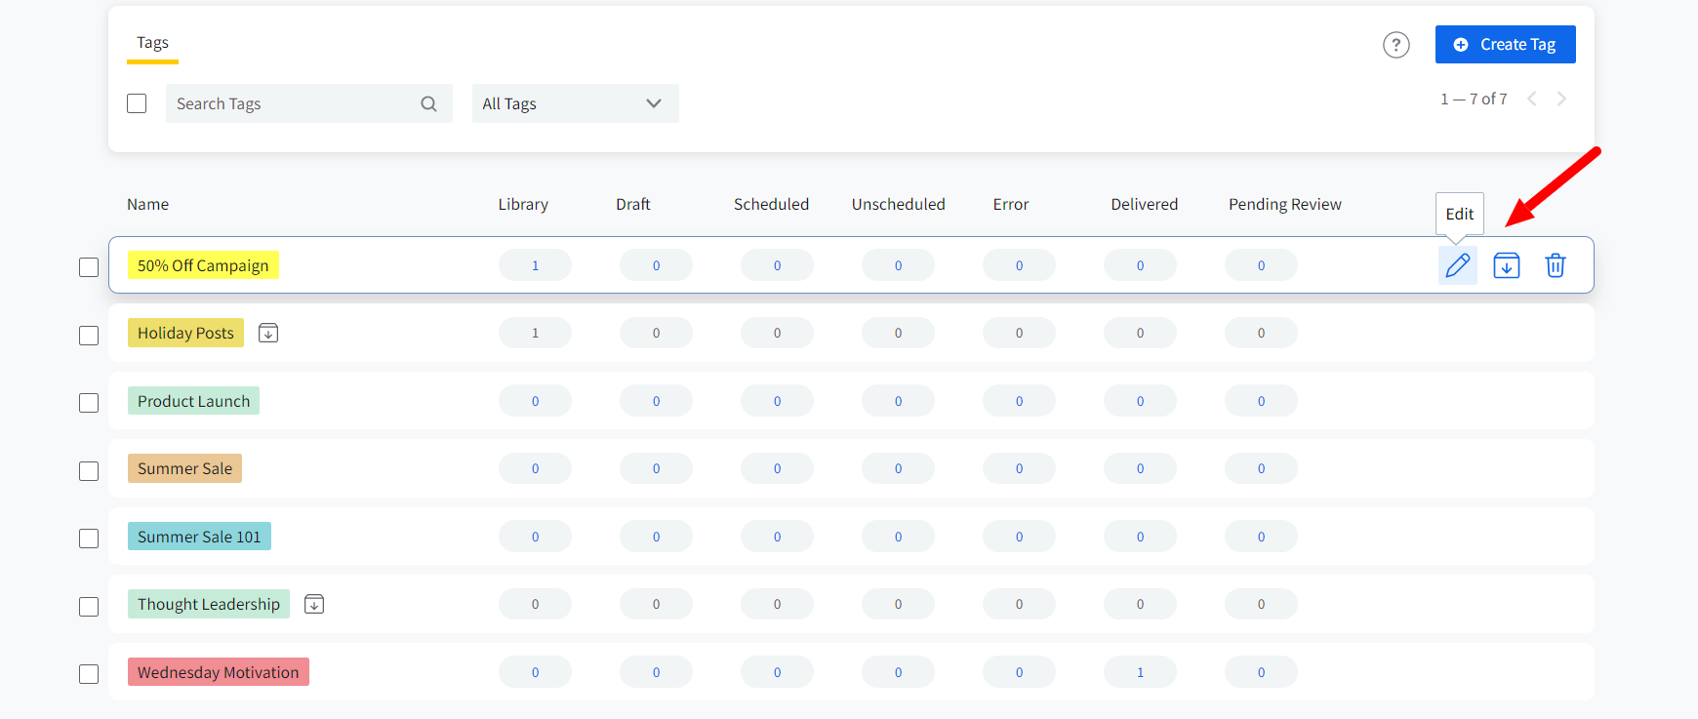Viewport: 1698px width, 719px height.
Task: Go to next page with right chevron
Action: point(1561,99)
